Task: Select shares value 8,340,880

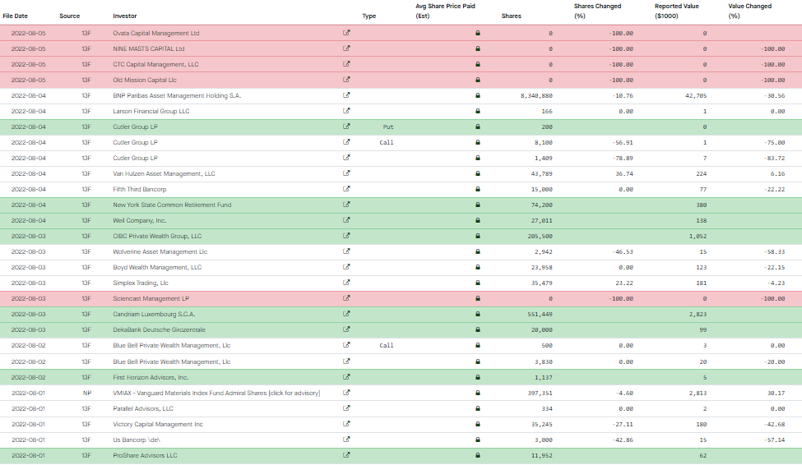Action: 536,95
